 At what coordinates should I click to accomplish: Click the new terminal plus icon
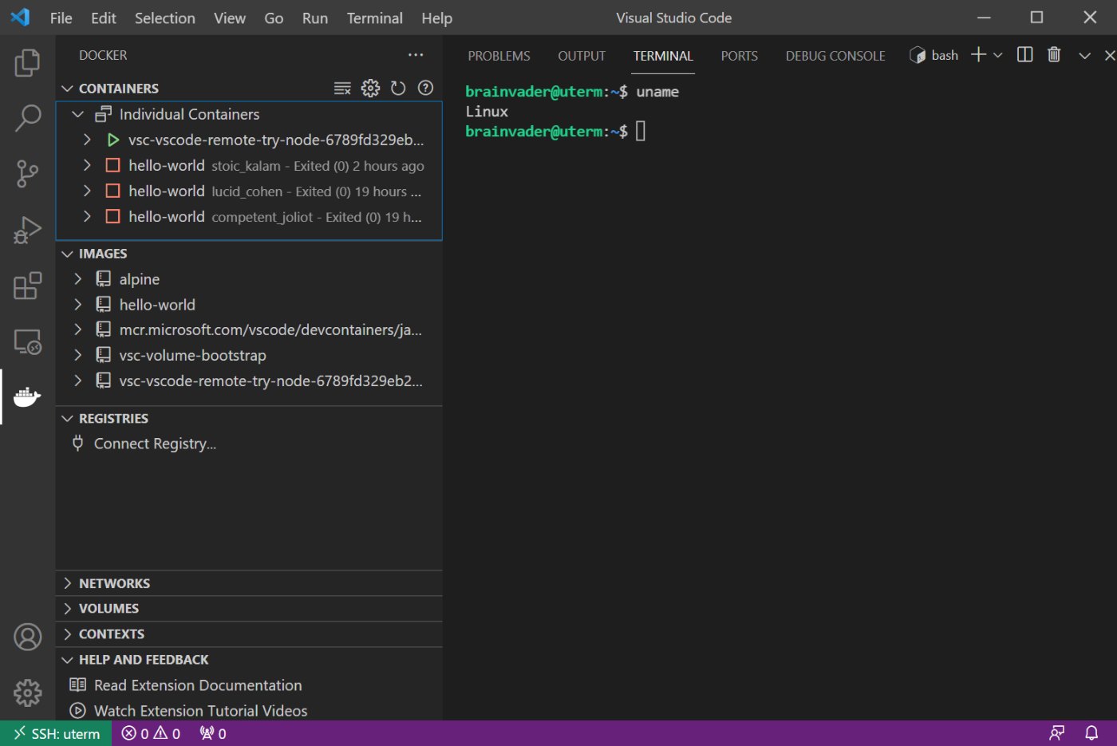(978, 54)
